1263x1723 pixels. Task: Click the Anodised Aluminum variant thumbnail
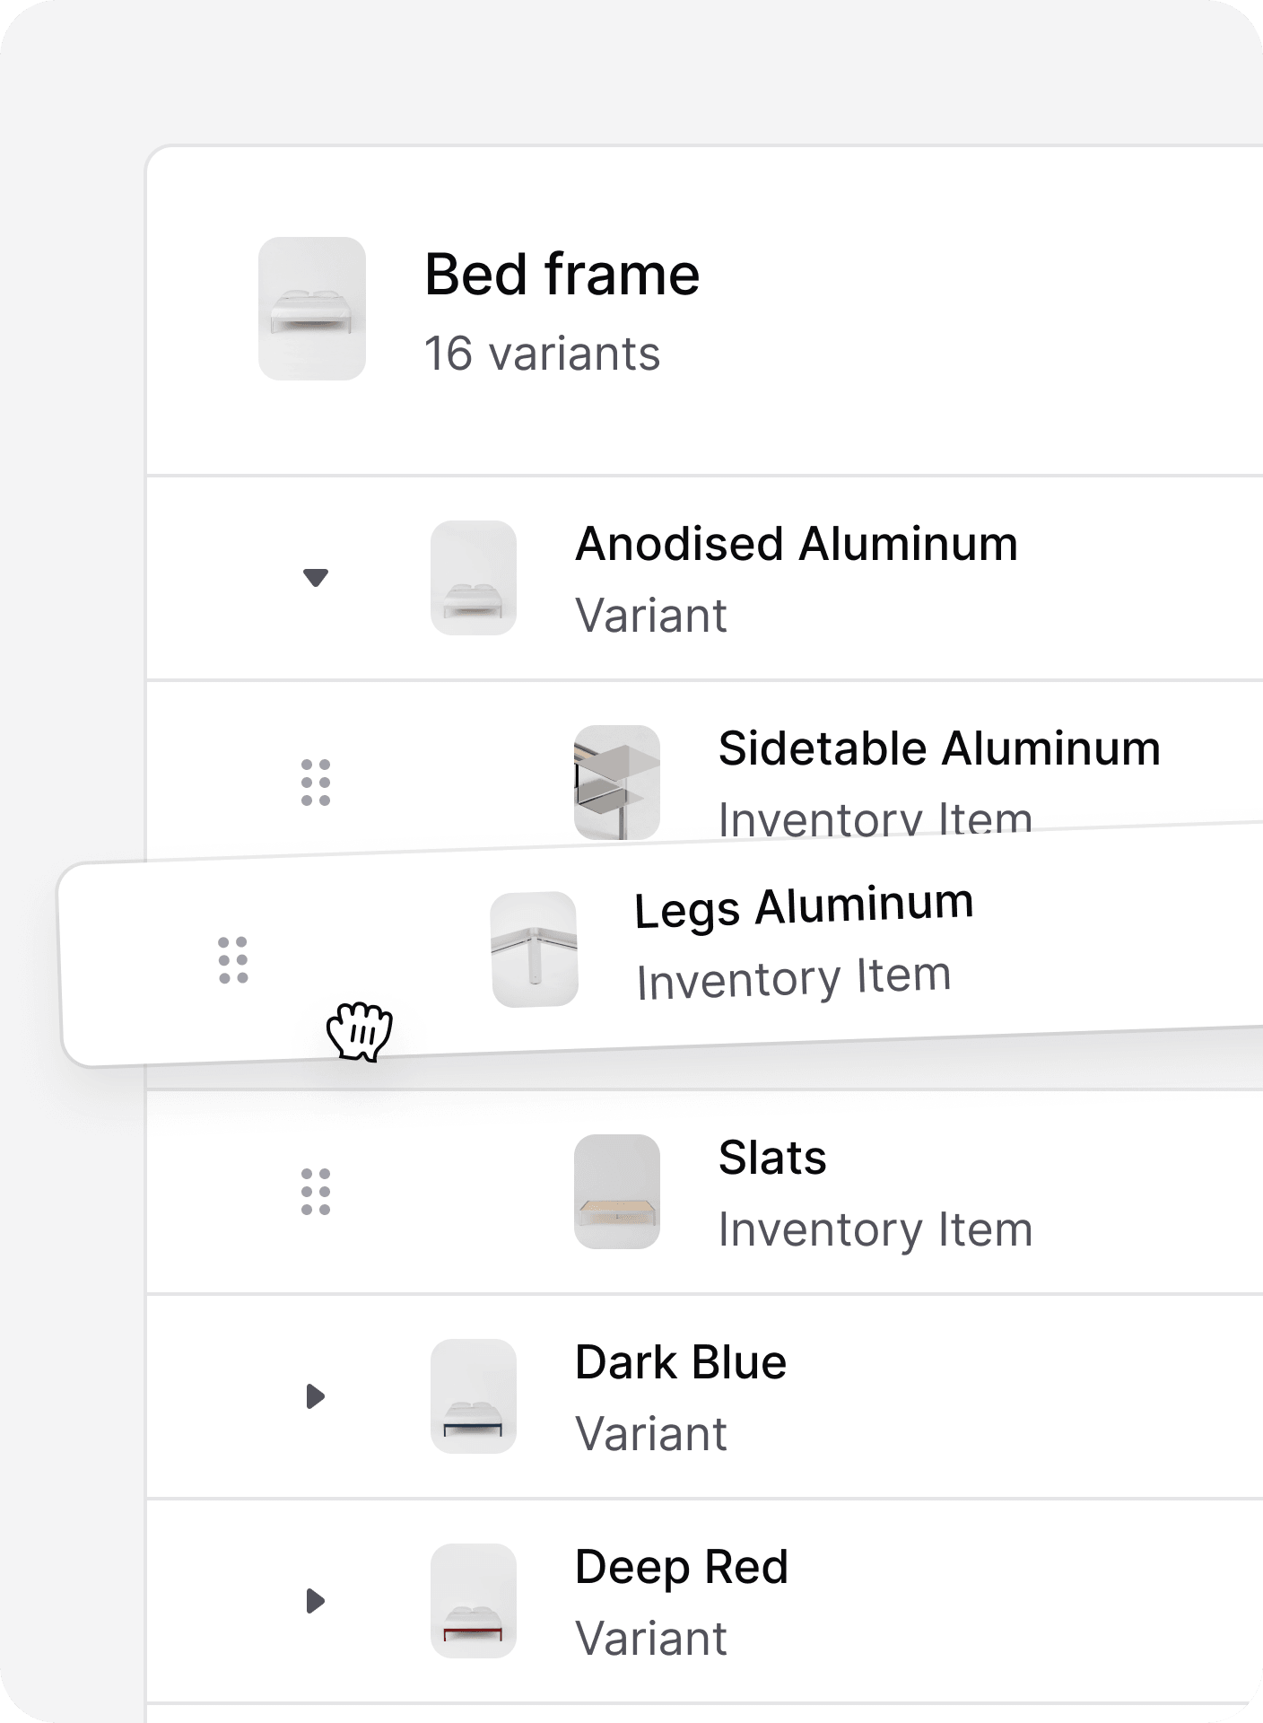[x=474, y=578]
